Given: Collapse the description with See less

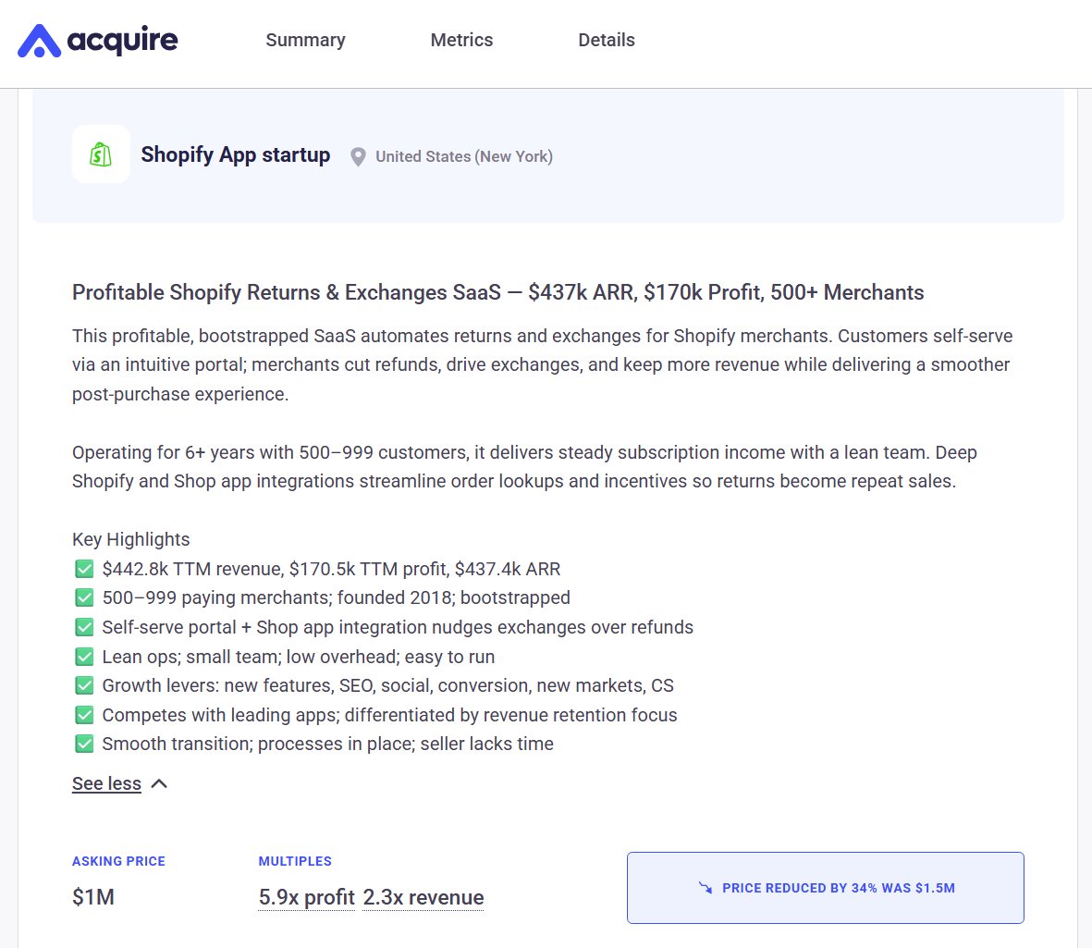Looking at the screenshot, I should [106, 783].
